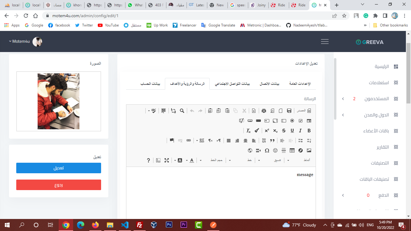The height and width of the screenshot is (231, 411).
Task: Insert an image using the image icon
Action: tap(309, 150)
